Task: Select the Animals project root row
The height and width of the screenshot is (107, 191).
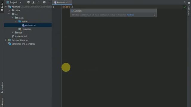Action: point(28,7)
